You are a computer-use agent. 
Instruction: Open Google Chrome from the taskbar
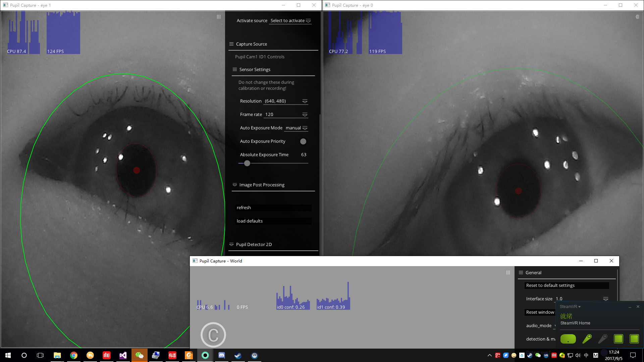74,355
